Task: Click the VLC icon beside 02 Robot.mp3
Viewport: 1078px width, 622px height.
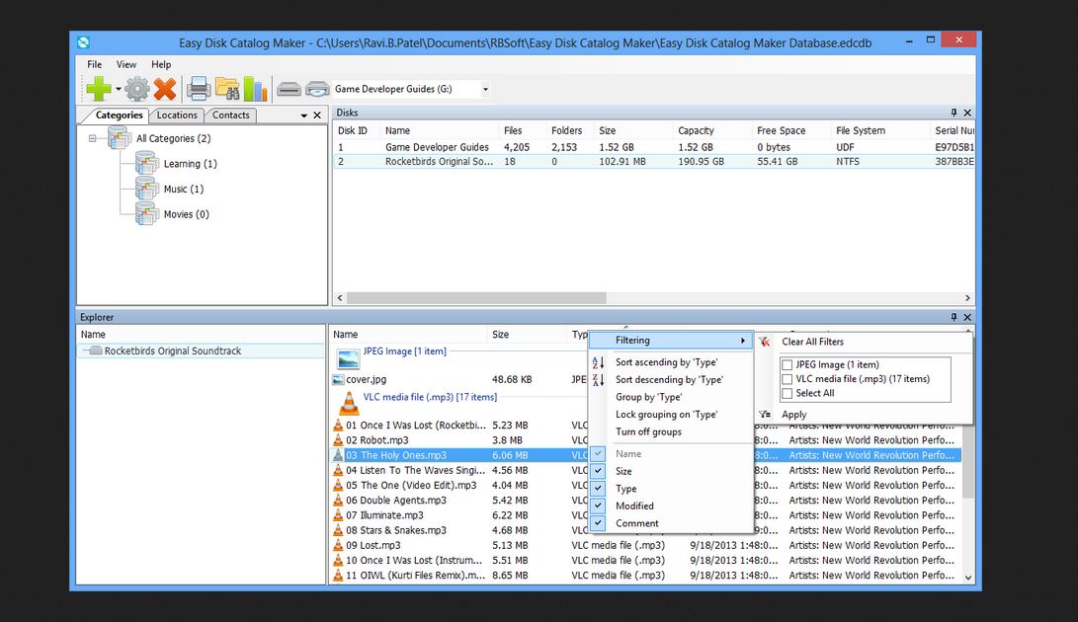Action: (x=338, y=440)
